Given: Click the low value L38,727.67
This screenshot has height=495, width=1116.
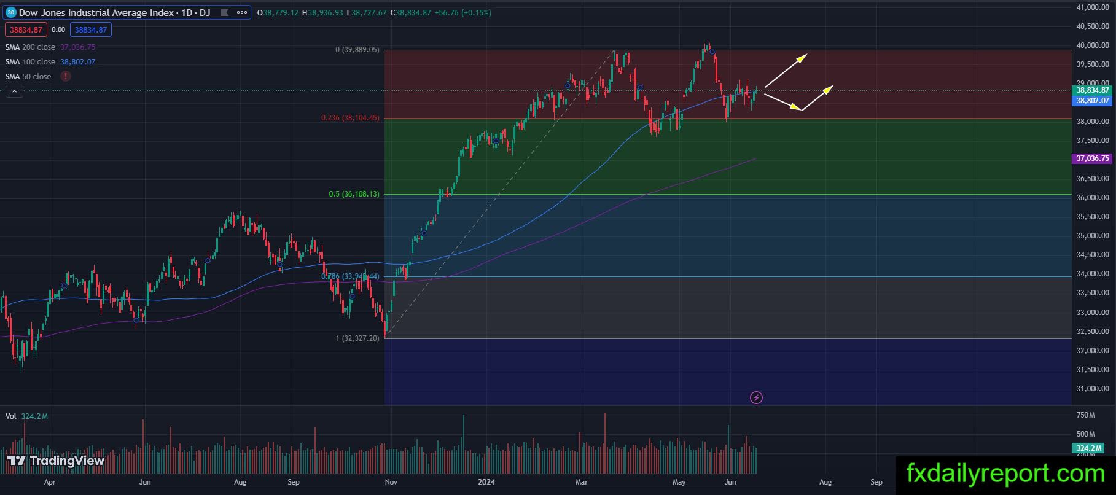Looking at the screenshot, I should tap(367, 12).
